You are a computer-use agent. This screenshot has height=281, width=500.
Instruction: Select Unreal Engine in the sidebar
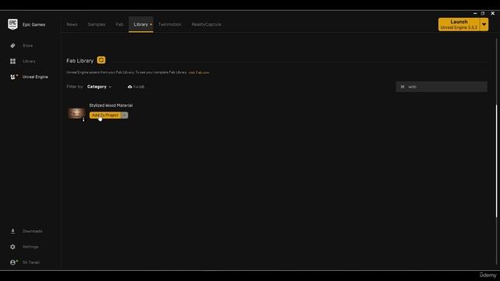coord(35,76)
